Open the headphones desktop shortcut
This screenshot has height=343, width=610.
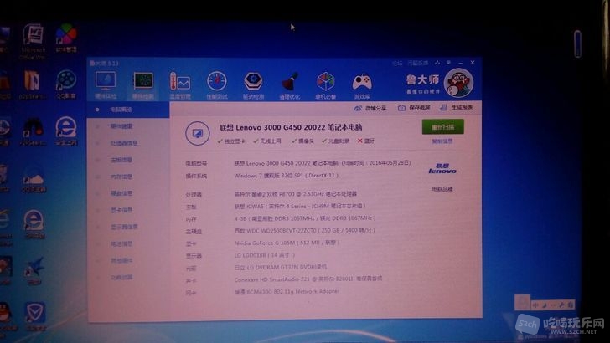click(33, 131)
